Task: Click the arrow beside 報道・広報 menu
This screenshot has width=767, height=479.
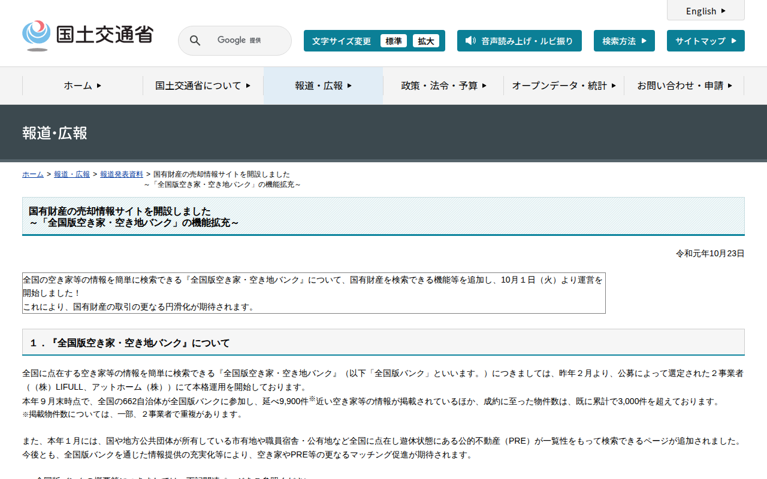Action: [349, 86]
